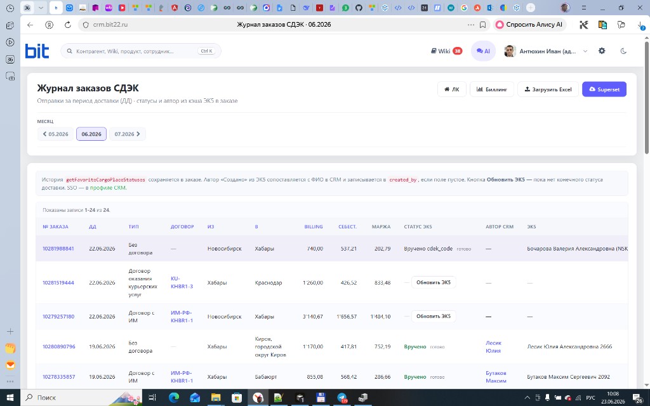
Task: Update ЭК5 for order 10281519444
Action: [433, 282]
